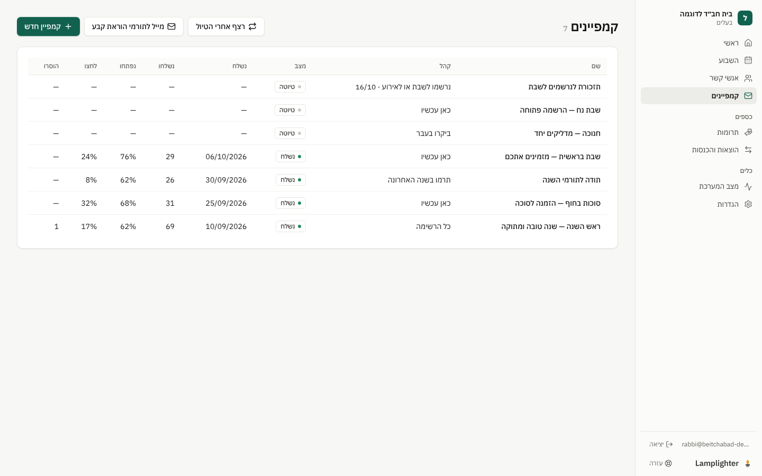Go to the השבוע section
Image resolution: width=762 pixels, height=476 pixels.
[x=698, y=60]
